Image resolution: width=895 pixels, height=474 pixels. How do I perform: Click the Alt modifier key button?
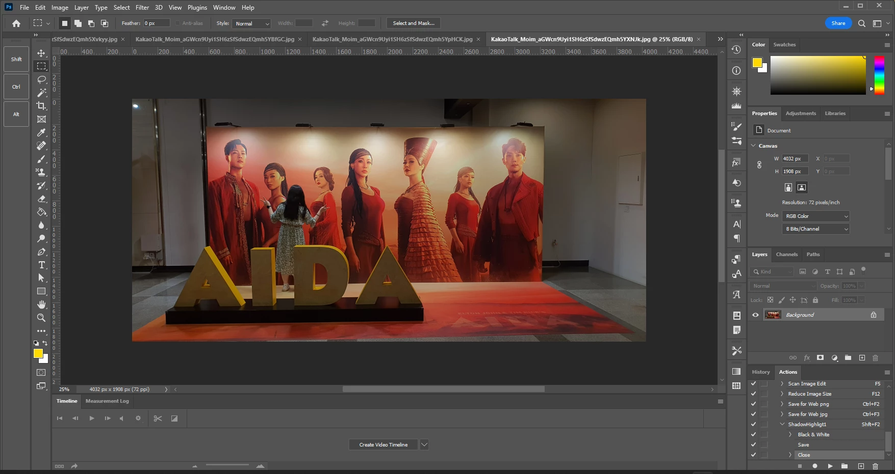[16, 115]
